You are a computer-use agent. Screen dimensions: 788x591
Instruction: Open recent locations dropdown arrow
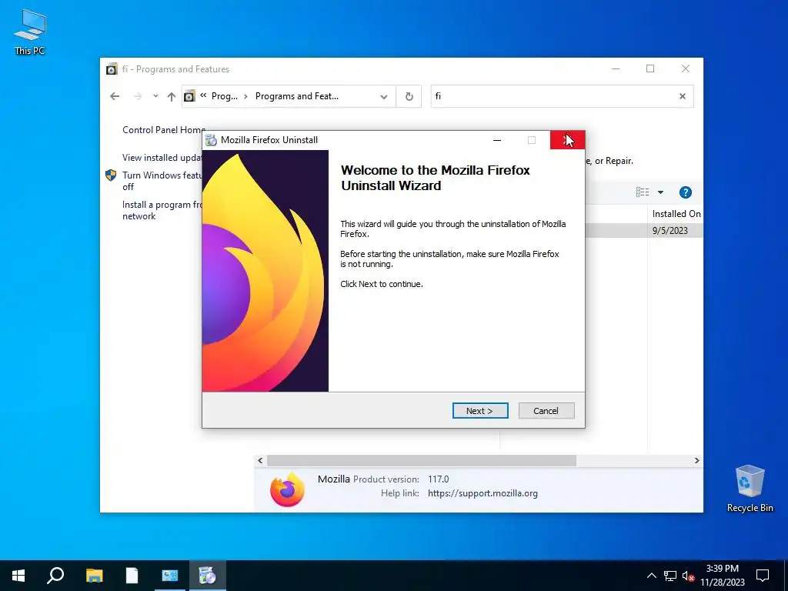pyautogui.click(x=155, y=96)
